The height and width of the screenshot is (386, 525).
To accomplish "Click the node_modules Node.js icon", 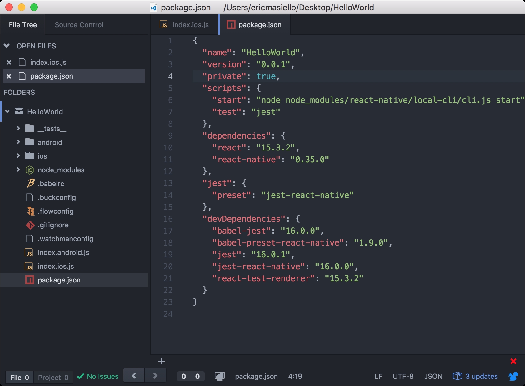I will pos(30,170).
